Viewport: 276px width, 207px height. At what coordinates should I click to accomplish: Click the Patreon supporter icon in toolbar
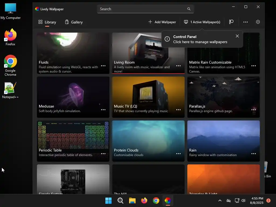pos(231,22)
